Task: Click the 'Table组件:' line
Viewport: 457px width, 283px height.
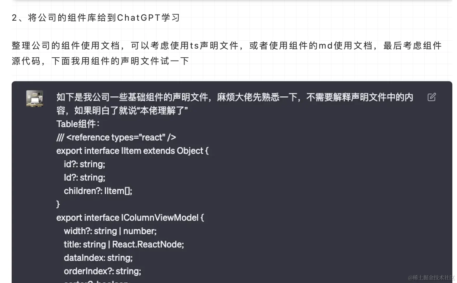Action: [78, 124]
